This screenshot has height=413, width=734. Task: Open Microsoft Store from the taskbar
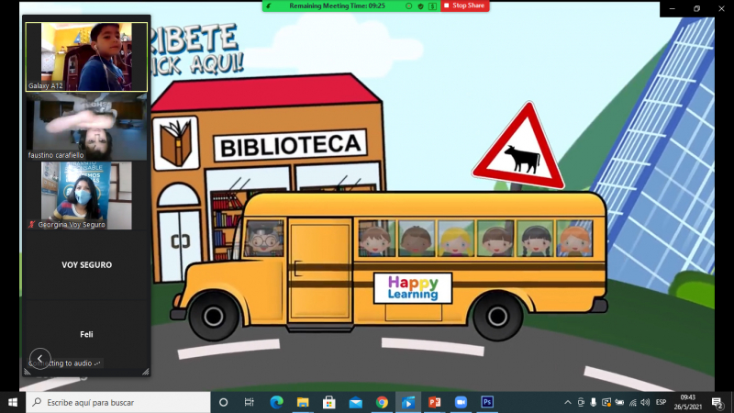pos(328,402)
